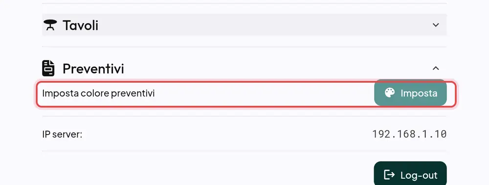Click the empty gray area of the Tavoli bar
489x185 pixels.
265,25
